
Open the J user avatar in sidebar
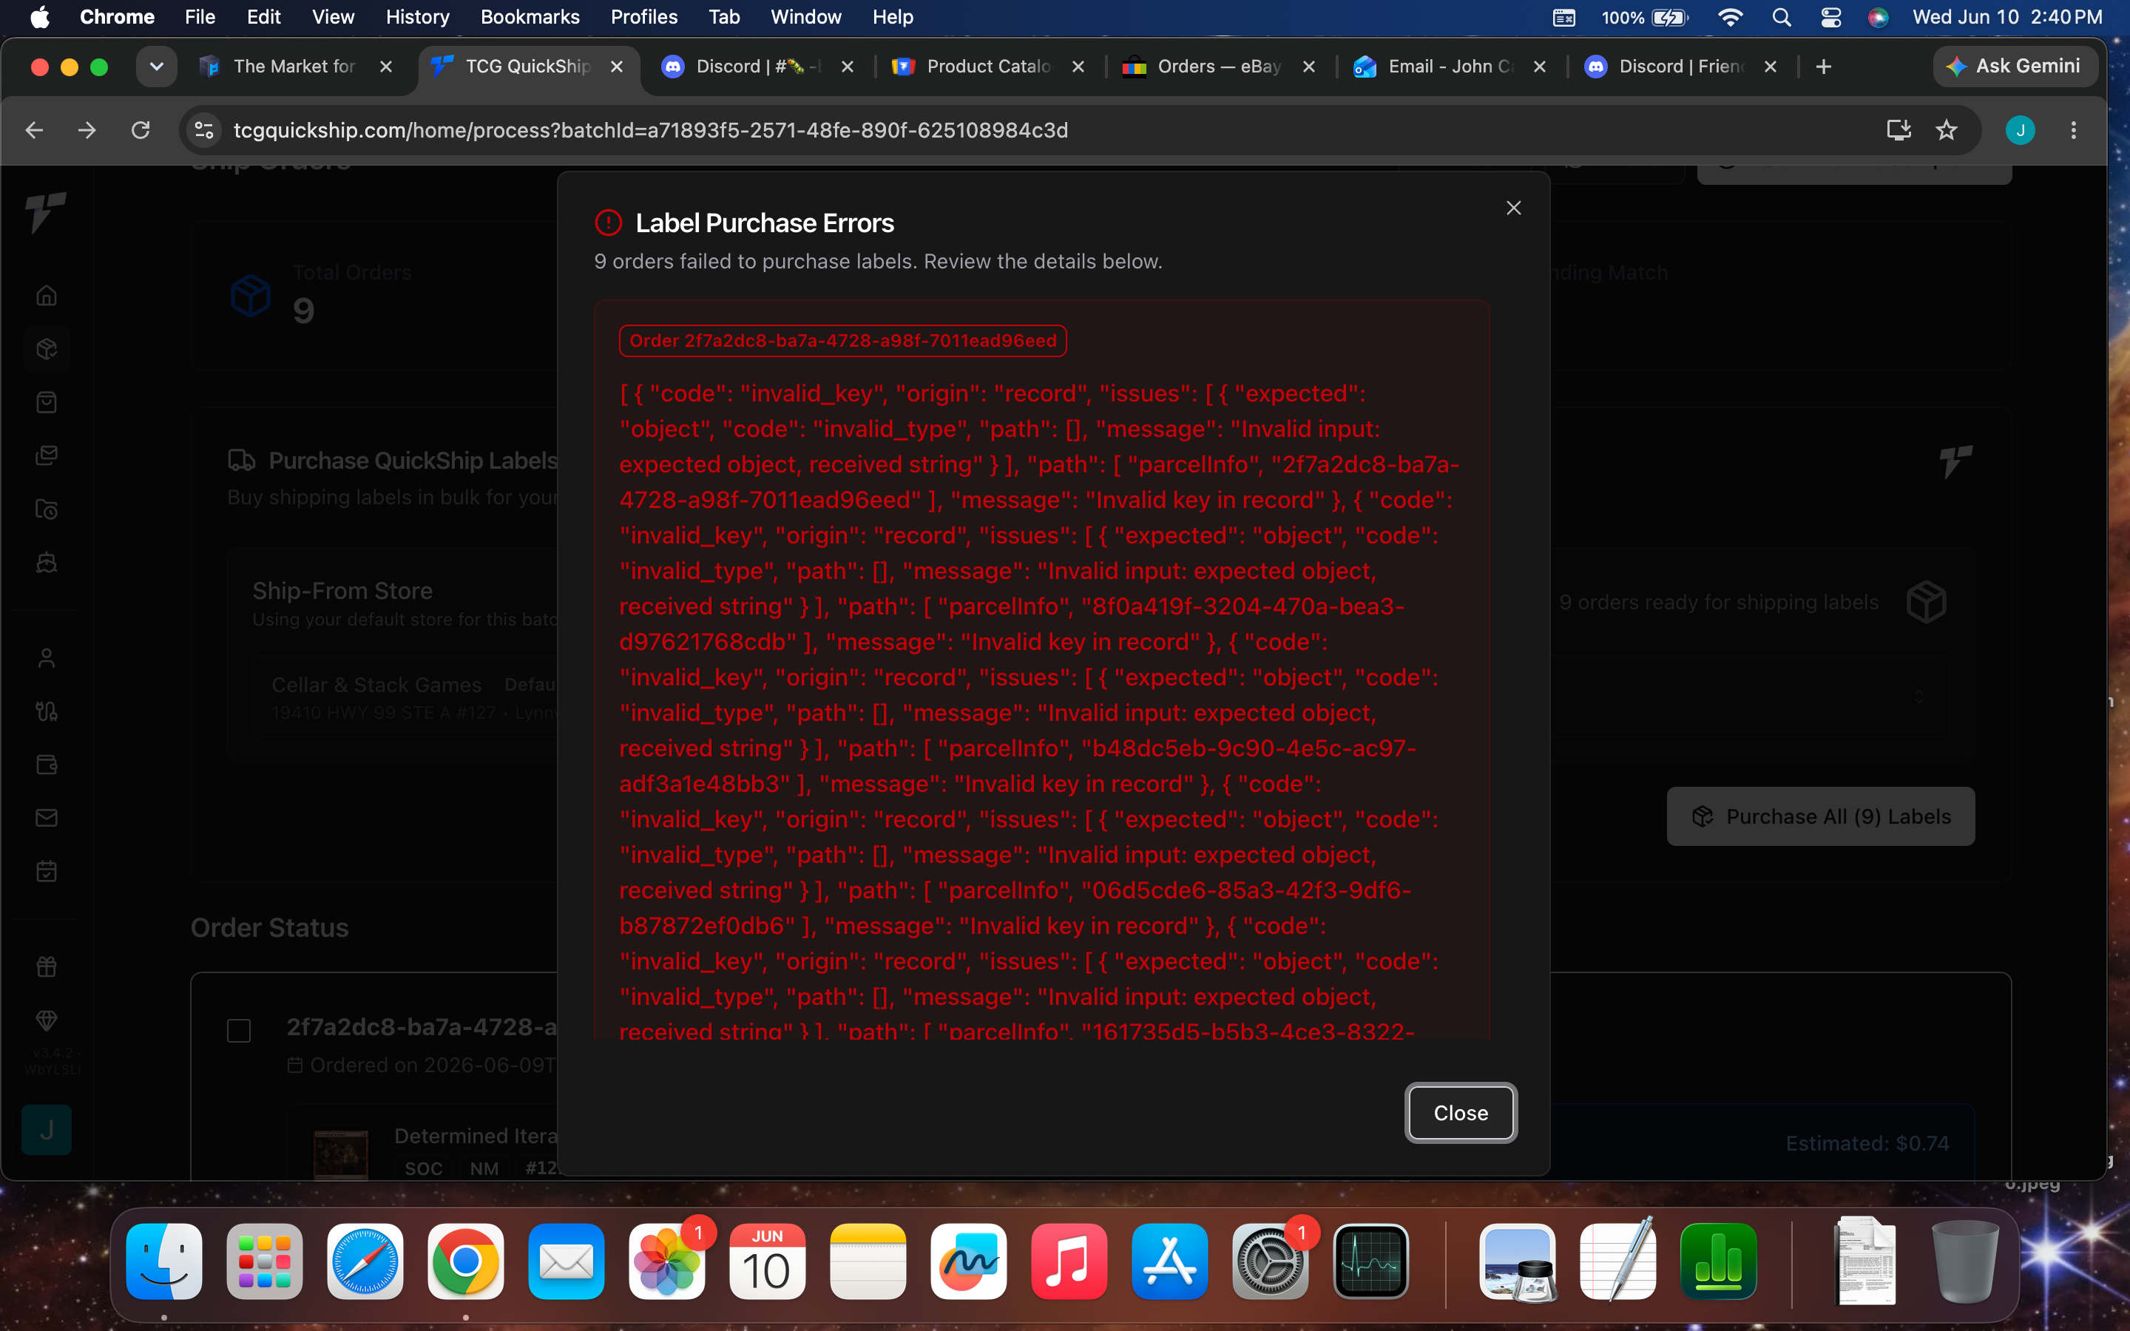tap(47, 1129)
